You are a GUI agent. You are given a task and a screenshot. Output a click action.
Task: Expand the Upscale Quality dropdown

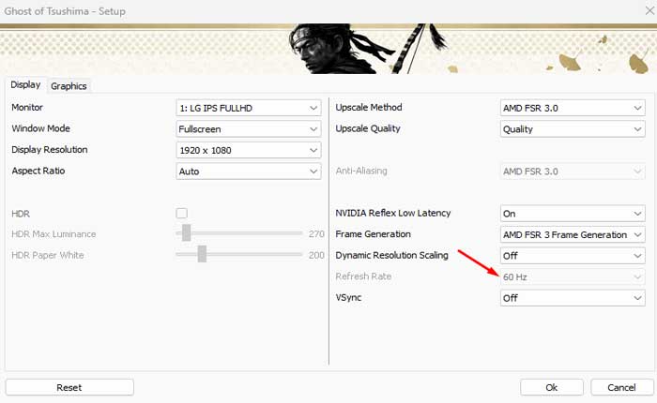tap(573, 129)
